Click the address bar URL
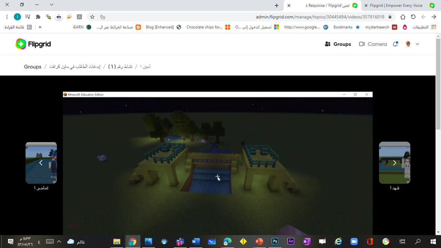The width and height of the screenshot is (441, 248). (320, 17)
